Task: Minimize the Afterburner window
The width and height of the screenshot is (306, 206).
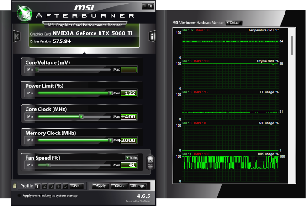Action: (x=145, y=6)
